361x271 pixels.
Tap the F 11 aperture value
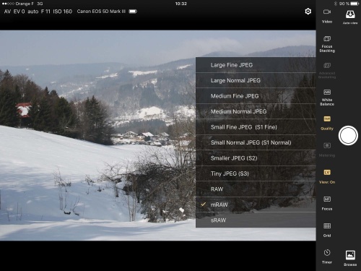[x=45, y=12]
